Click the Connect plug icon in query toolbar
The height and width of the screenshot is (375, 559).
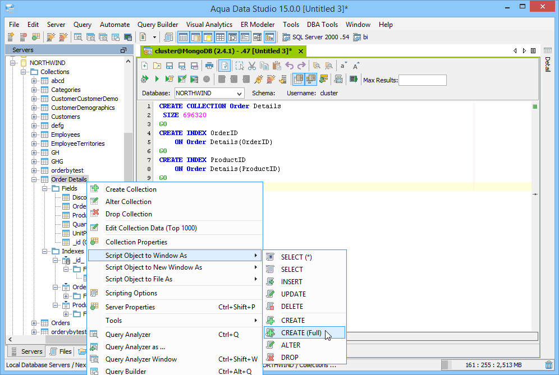click(259, 79)
